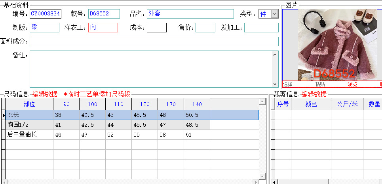Click the 颜色 column header
382x184 pixels.
point(311,104)
